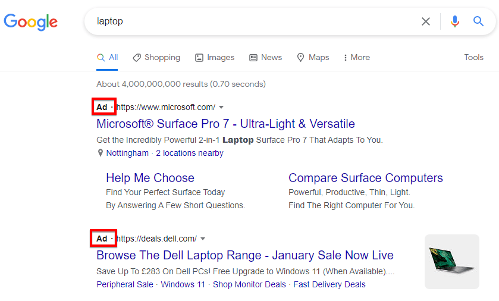
Task: Click the Google logo
Action: [x=31, y=22]
